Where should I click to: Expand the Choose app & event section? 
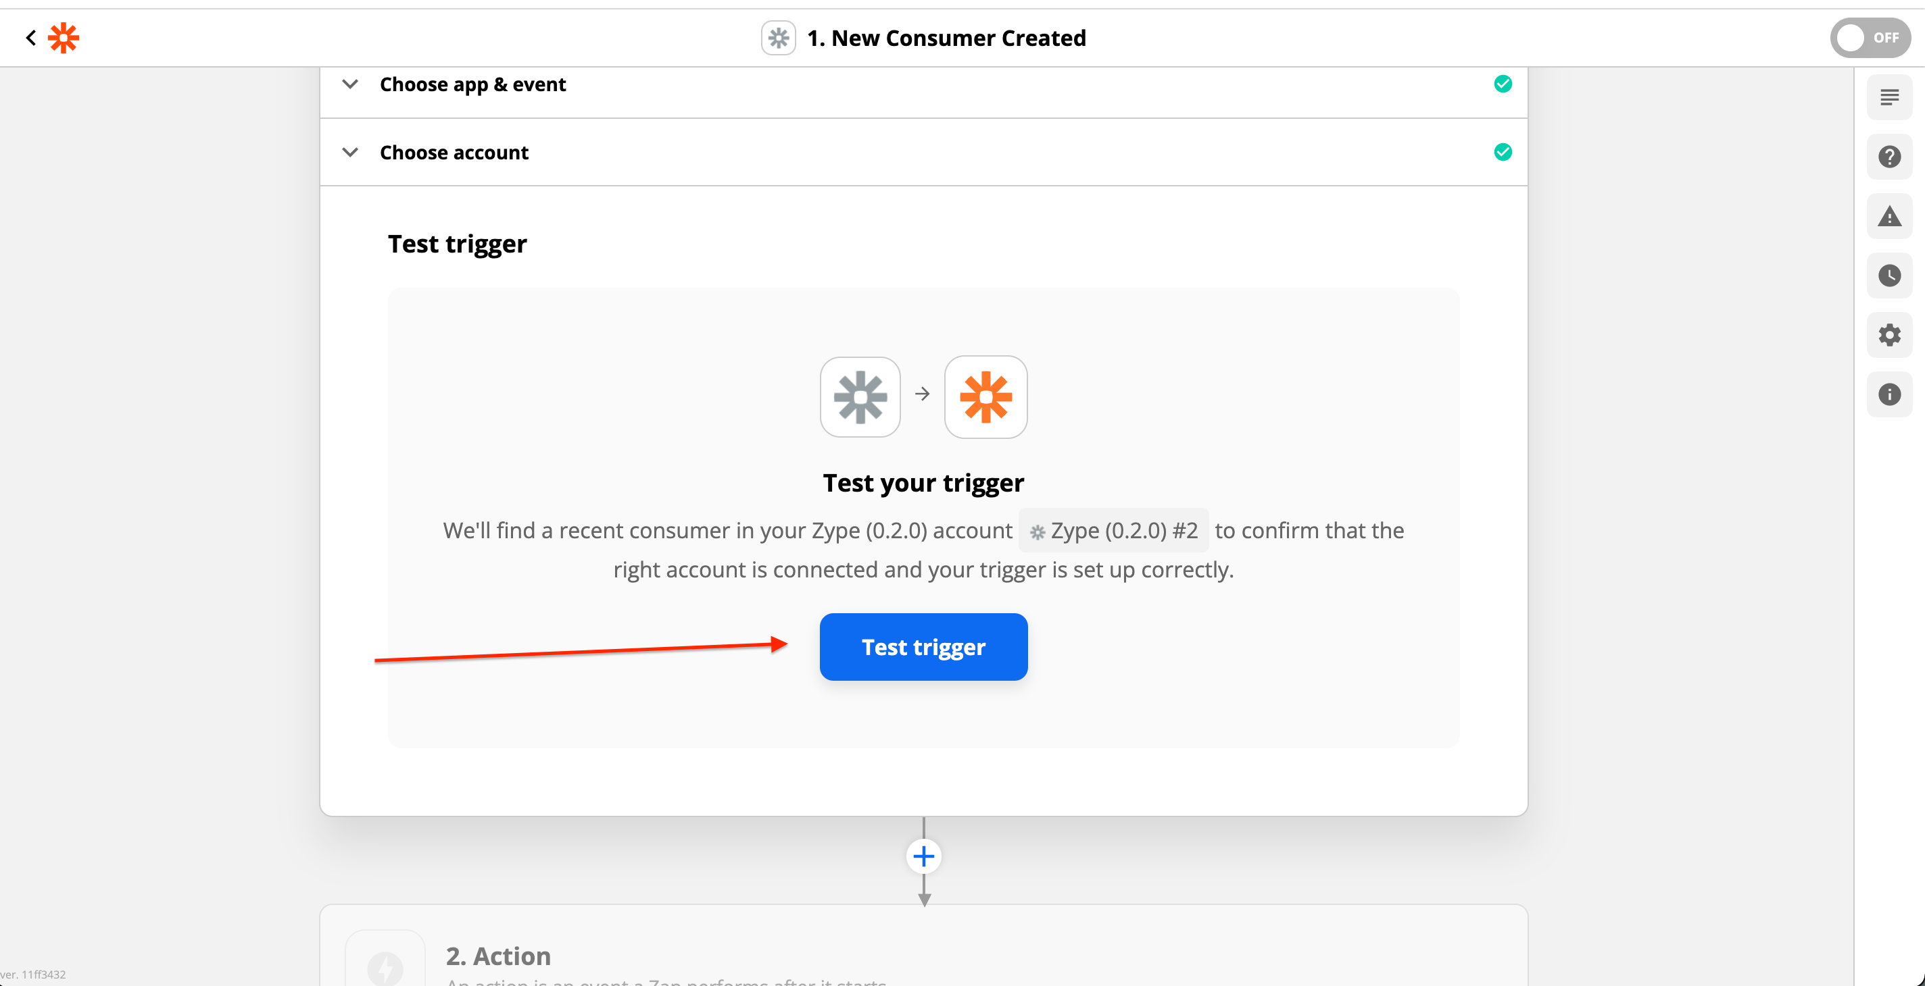[924, 84]
